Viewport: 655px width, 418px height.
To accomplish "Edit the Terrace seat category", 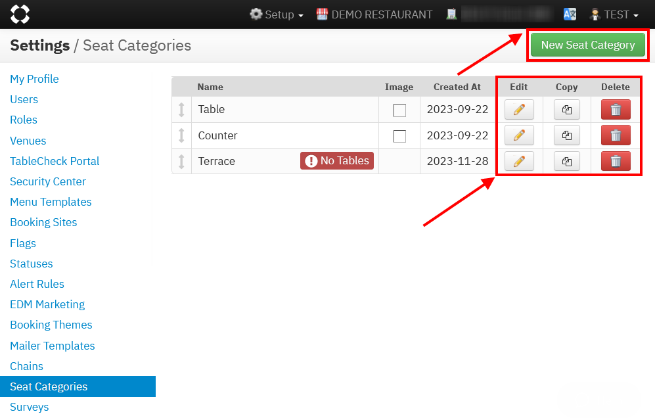I will tap(519, 161).
